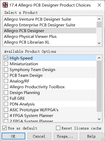The width and height of the screenshot is (105, 141).
Task: Click product list scroll down arrow
Action: tap(99, 43)
